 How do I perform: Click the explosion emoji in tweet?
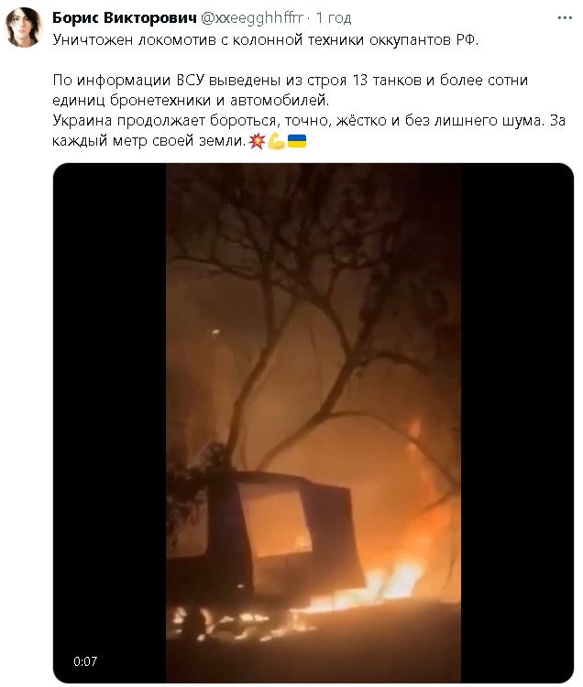point(257,141)
